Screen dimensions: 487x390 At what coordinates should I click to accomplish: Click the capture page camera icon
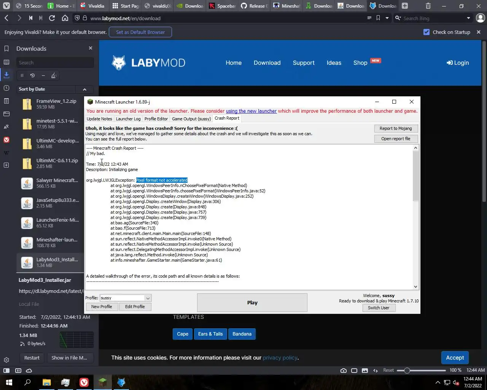[x=344, y=370]
